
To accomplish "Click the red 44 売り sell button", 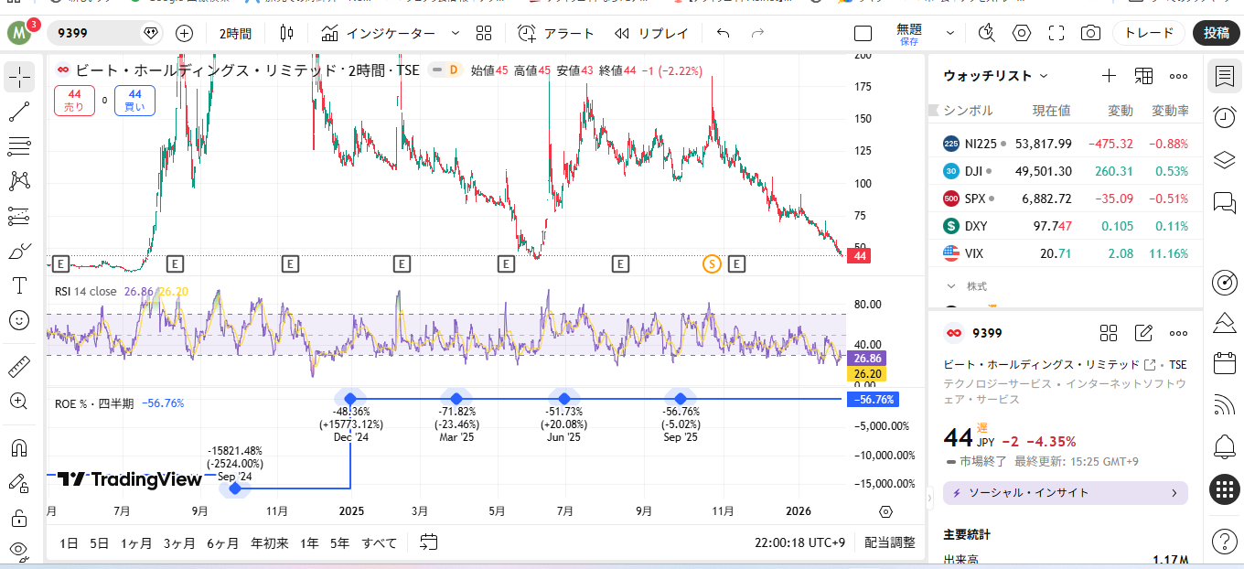I will tap(74, 101).
